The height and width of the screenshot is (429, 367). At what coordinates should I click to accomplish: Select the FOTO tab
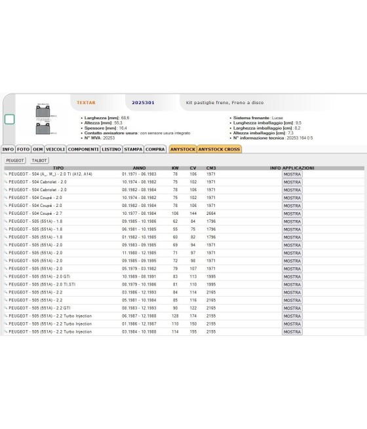pos(23,149)
